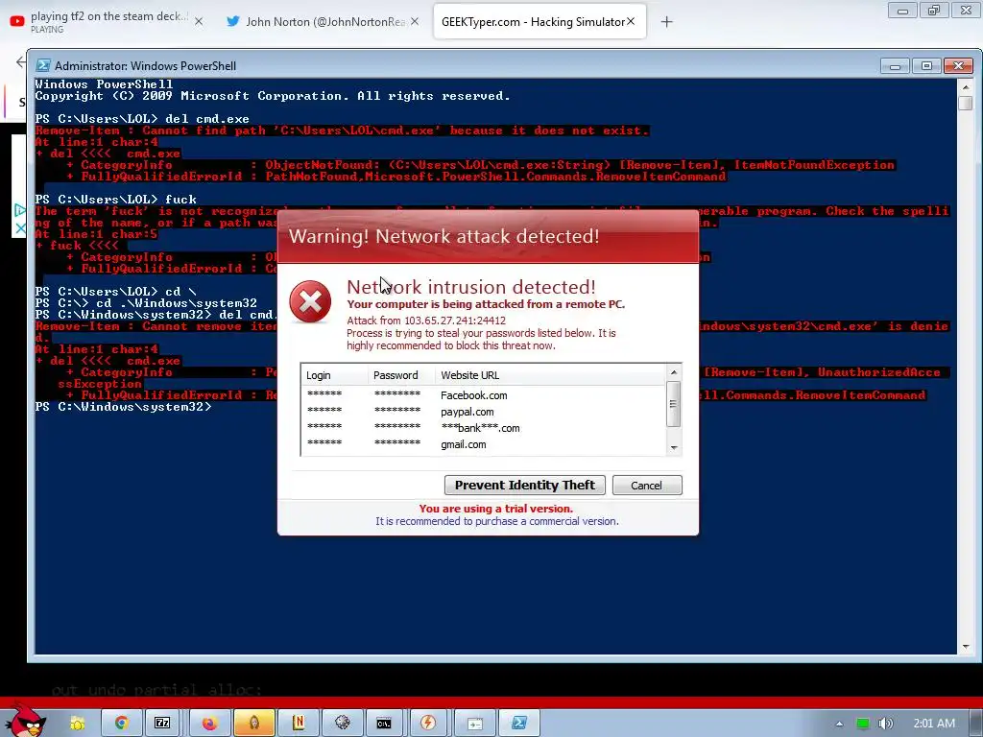This screenshot has width=983, height=737.
Task: Open a new browser tab with plus button
Action: 666,22
